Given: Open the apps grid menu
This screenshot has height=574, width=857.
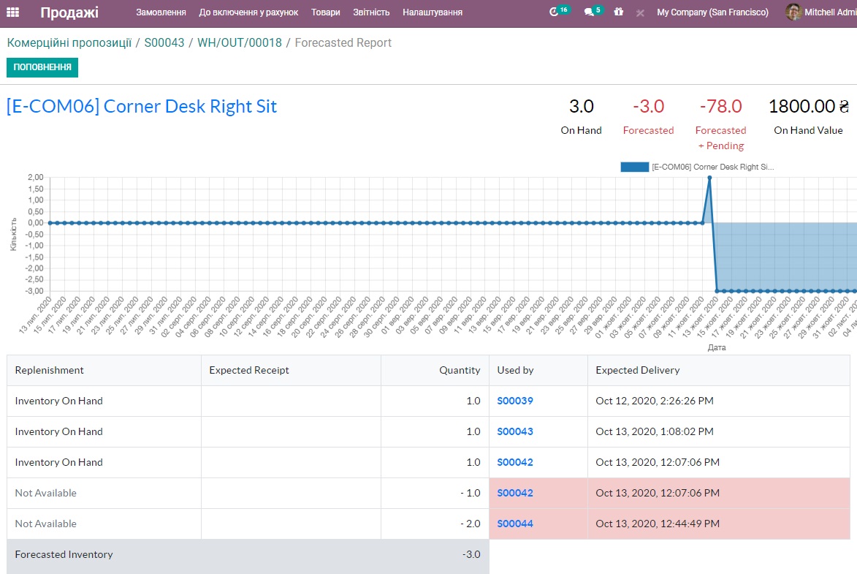Looking at the screenshot, I should click(13, 12).
